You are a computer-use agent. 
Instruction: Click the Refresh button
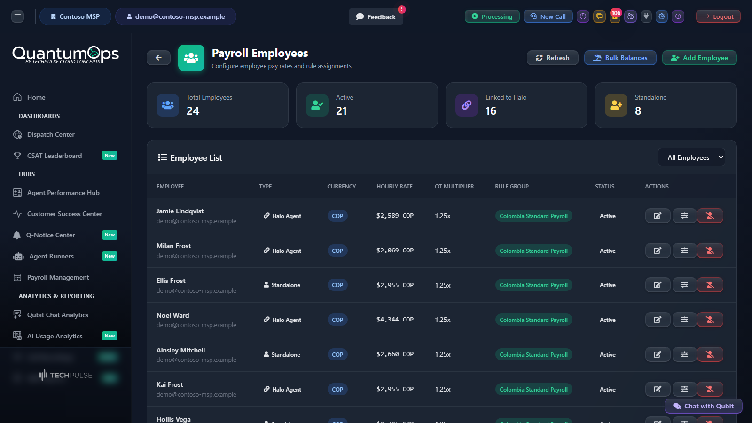[x=553, y=58]
